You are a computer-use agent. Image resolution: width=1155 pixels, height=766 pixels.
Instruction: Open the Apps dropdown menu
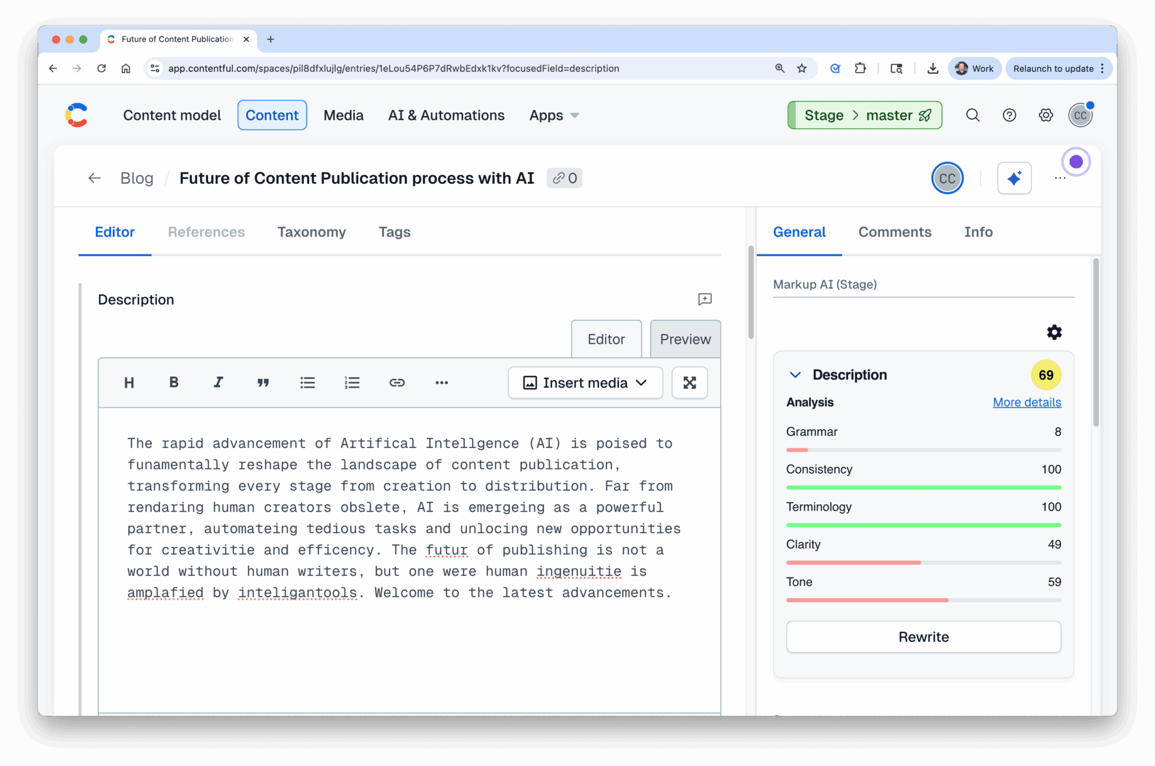(553, 115)
